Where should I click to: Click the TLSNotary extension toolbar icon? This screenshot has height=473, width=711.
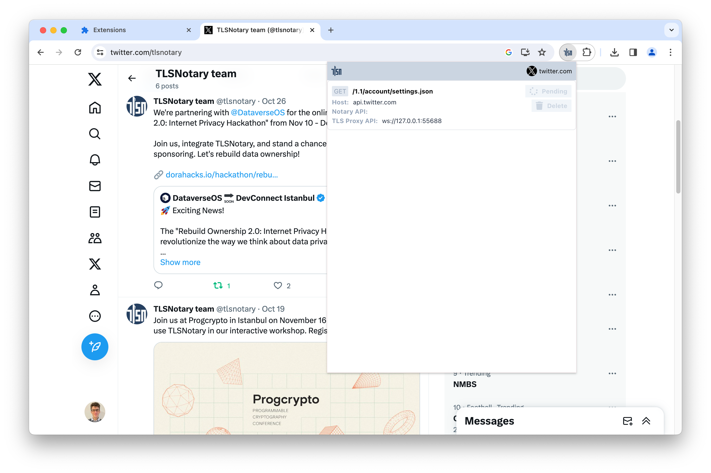568,53
